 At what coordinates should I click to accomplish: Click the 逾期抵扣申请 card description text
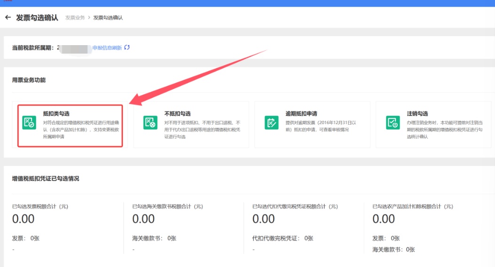tap(319, 126)
